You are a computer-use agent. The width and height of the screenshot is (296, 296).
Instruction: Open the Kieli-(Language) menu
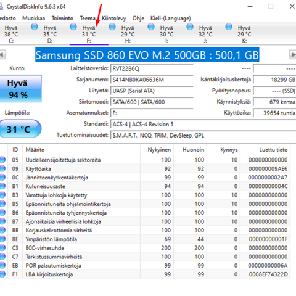tap(171, 18)
